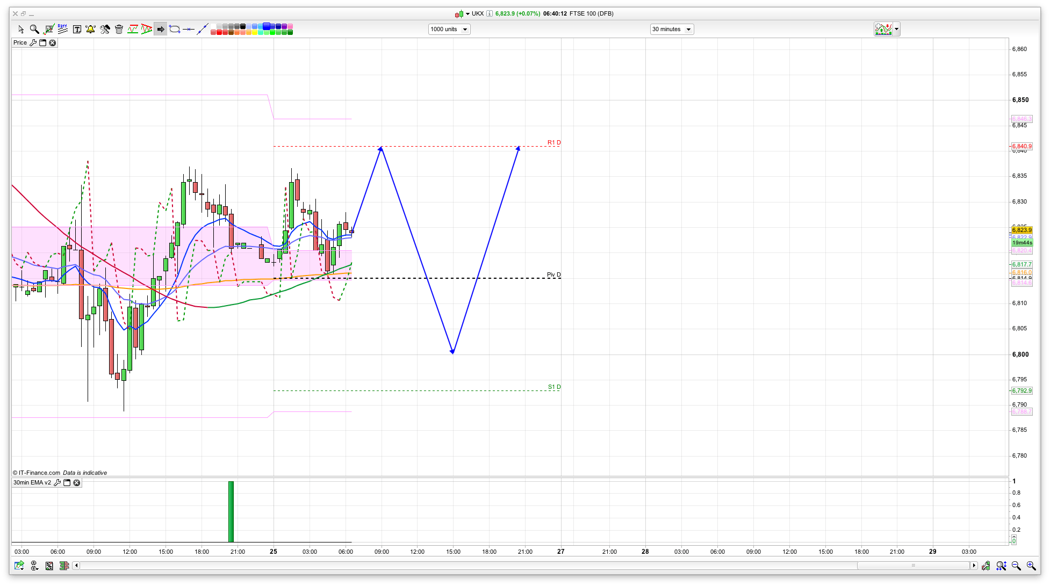The image size is (1050, 586).
Task: Expand the chart template dropdown arrow
Action: coord(896,29)
